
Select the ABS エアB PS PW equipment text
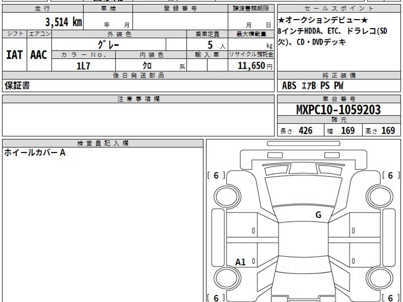[313, 86]
